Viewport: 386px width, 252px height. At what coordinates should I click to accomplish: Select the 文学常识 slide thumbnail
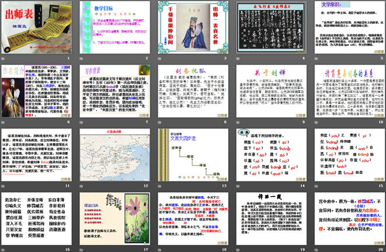pos(350,27)
